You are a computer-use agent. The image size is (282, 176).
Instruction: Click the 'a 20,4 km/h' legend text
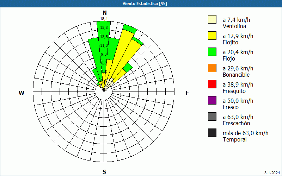click(238, 52)
